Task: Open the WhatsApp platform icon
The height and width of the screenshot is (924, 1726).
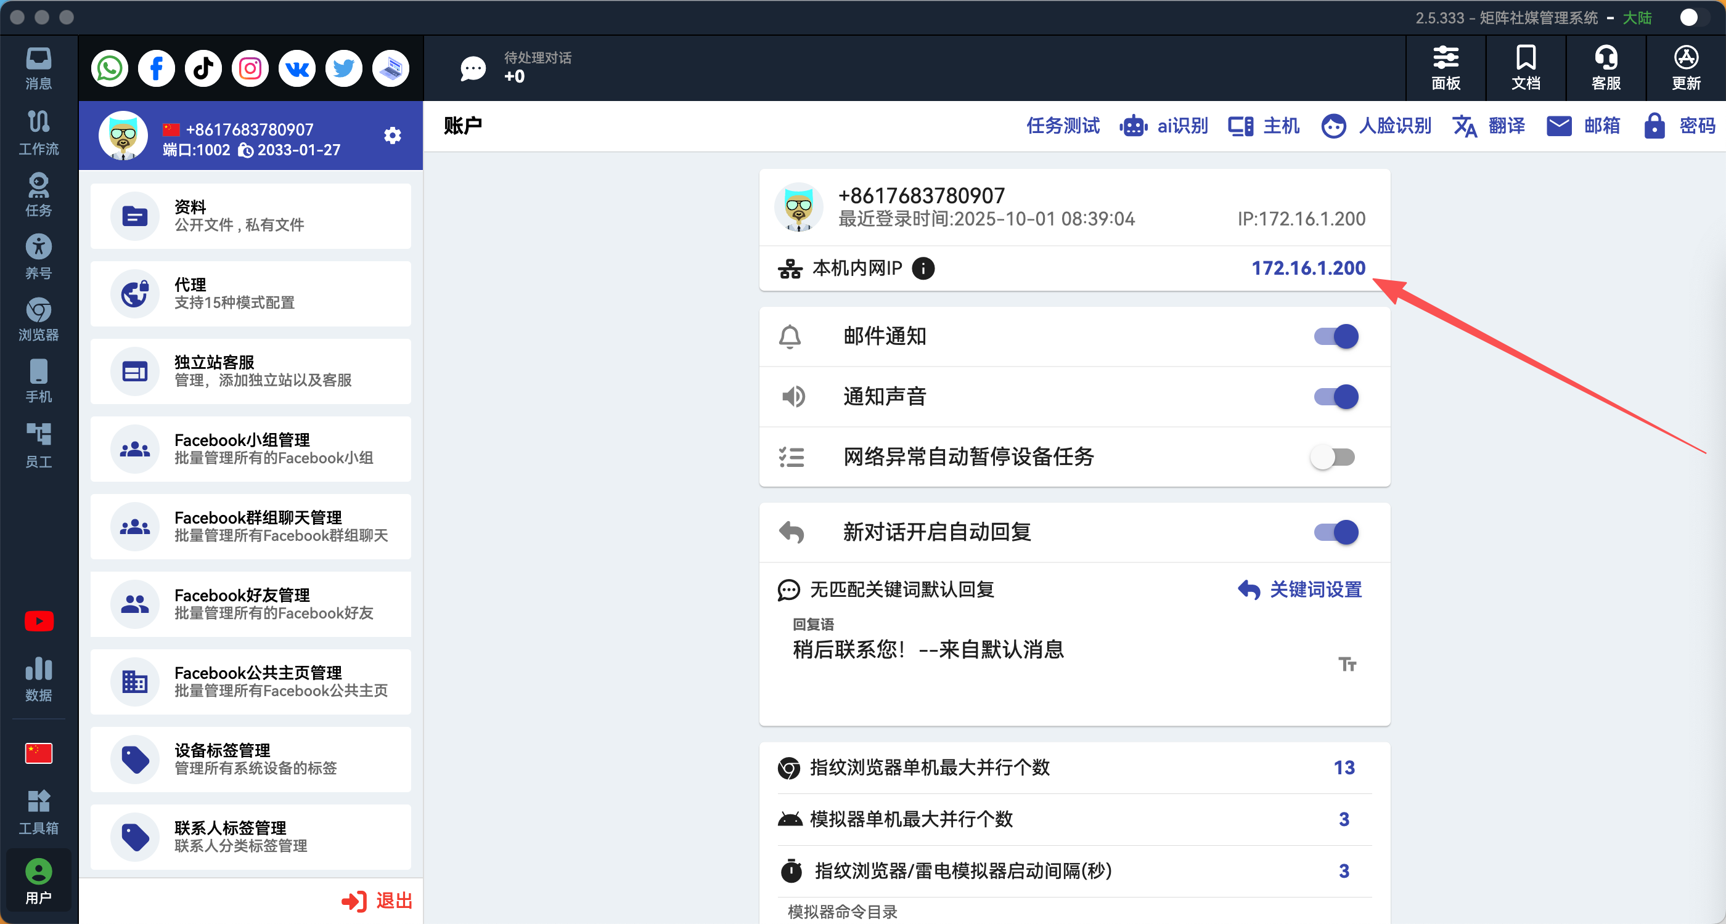Action: click(110, 68)
